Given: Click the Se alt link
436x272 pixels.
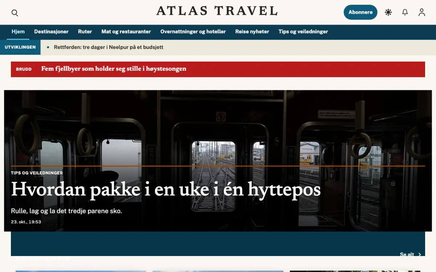Looking at the screenshot, I should pos(407,255).
